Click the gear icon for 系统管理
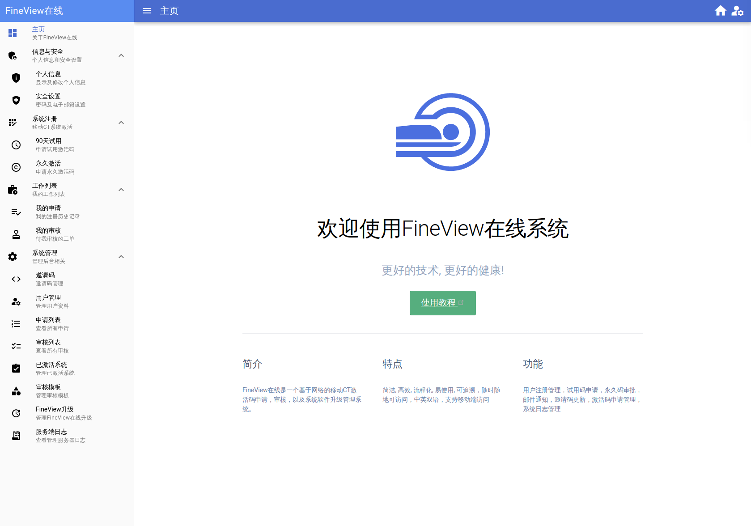The height and width of the screenshot is (526, 751). pos(13,257)
